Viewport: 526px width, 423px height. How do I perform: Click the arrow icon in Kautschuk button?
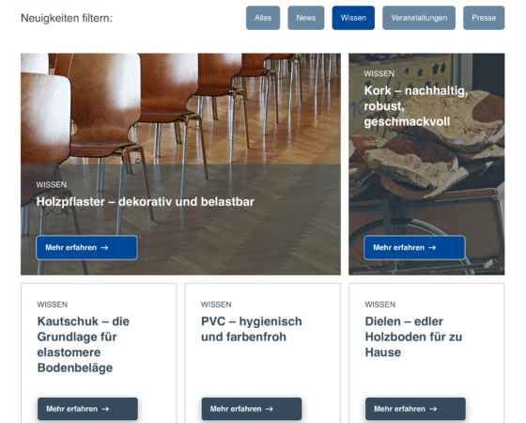pyautogui.click(x=105, y=409)
